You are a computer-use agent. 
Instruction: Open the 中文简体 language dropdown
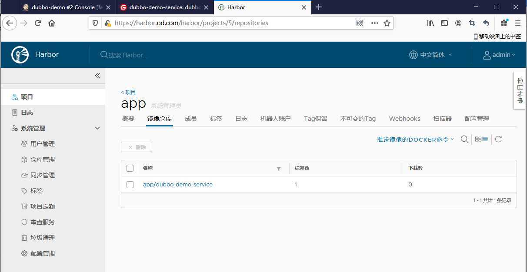click(x=430, y=55)
